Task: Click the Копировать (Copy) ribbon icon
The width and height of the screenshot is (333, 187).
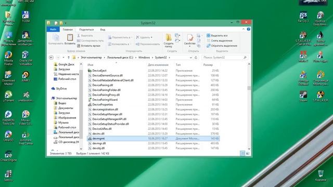Action: 56,38
